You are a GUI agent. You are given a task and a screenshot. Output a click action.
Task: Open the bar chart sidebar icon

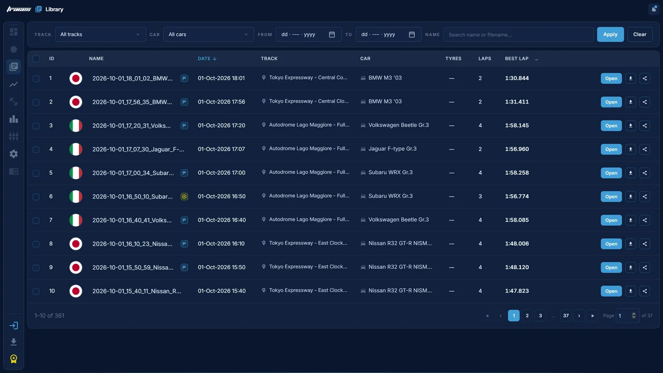point(14,119)
